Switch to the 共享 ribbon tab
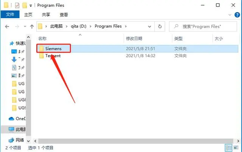242x152 pixels. coord(46,15)
